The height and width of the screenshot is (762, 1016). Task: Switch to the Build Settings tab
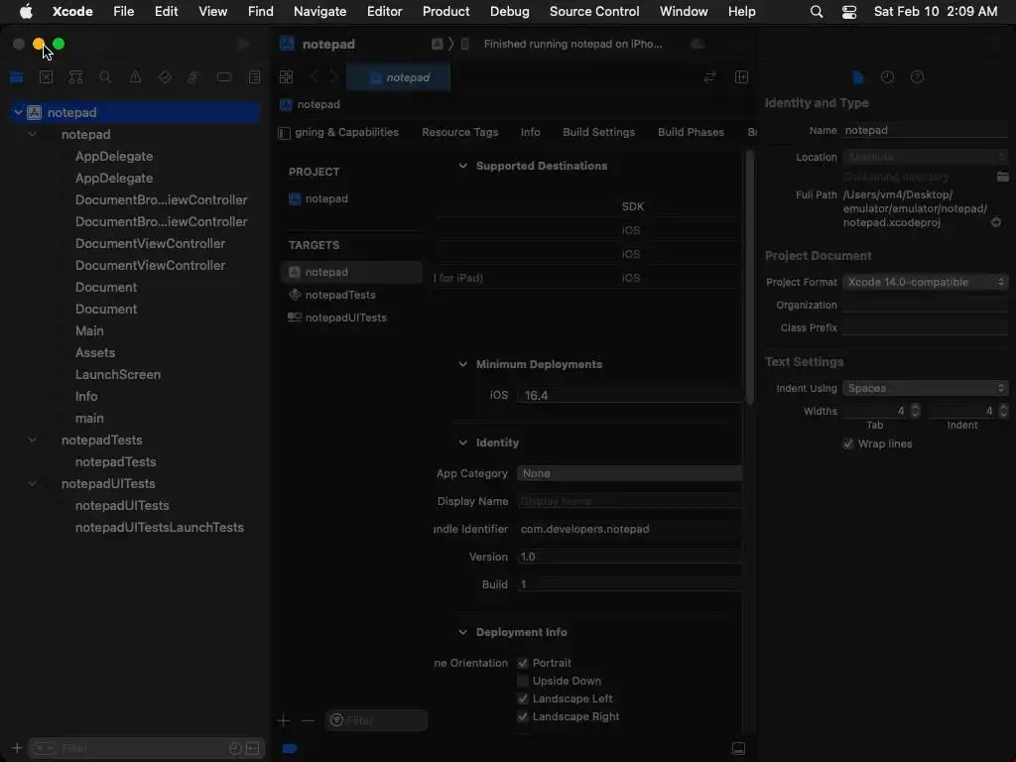click(x=598, y=132)
